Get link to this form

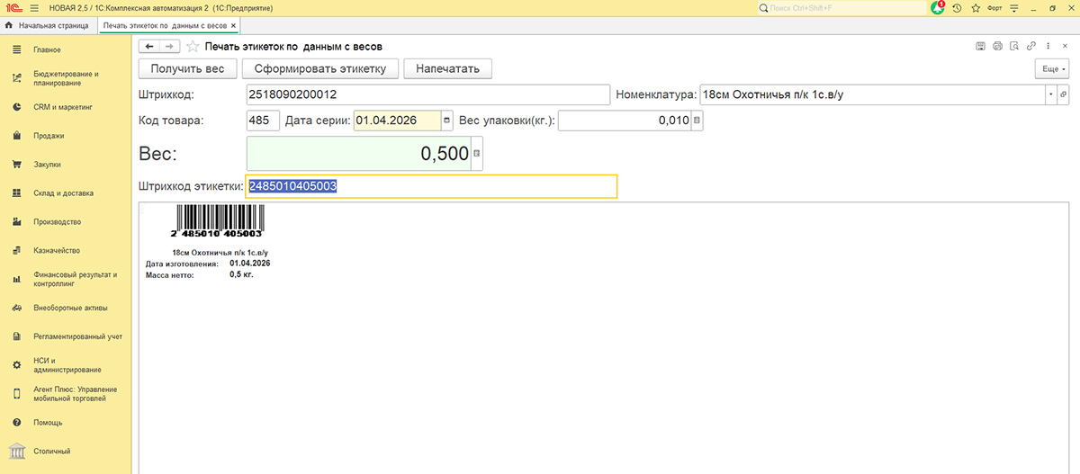[x=1030, y=46]
